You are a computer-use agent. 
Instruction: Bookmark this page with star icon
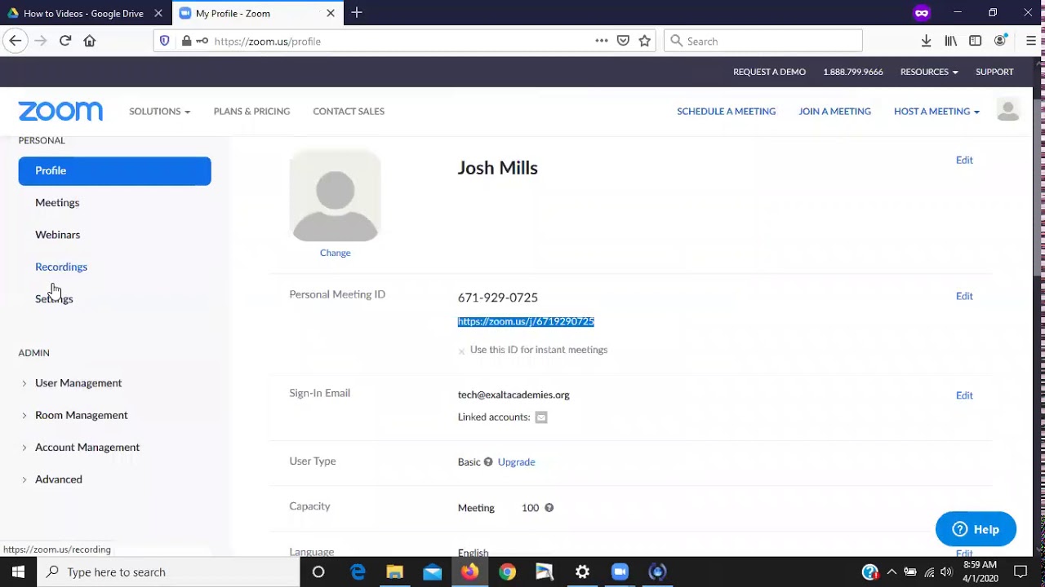point(645,41)
